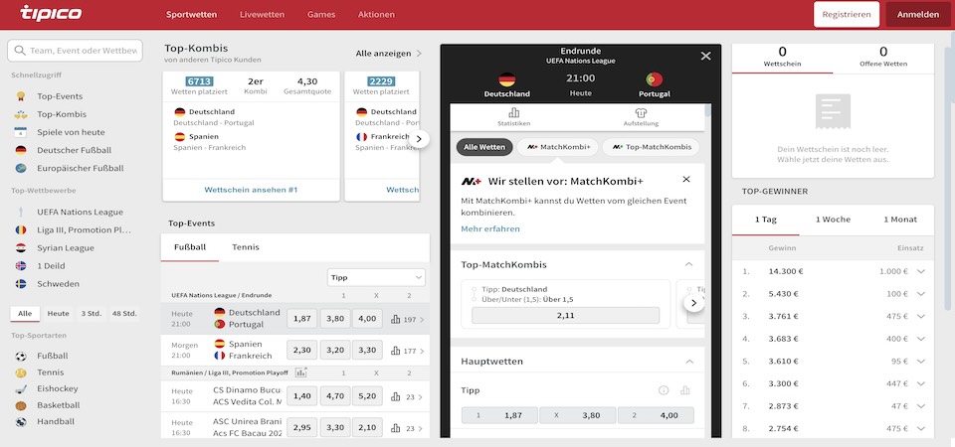The height and width of the screenshot is (447, 955).
Task: Open Sportwetten in top navigation
Action: (191, 15)
